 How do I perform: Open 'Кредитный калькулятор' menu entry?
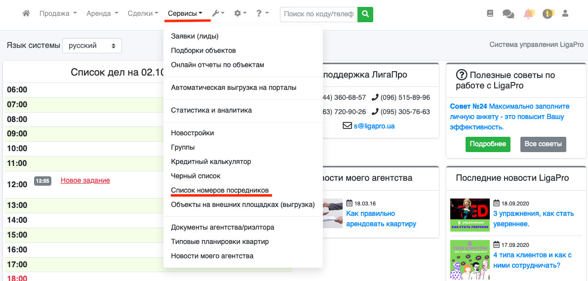coord(211,161)
